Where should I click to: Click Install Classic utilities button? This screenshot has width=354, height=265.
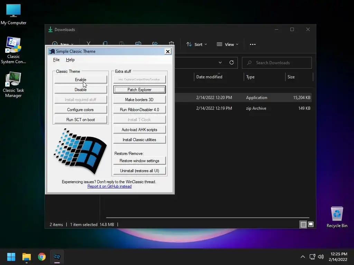pyautogui.click(x=140, y=140)
